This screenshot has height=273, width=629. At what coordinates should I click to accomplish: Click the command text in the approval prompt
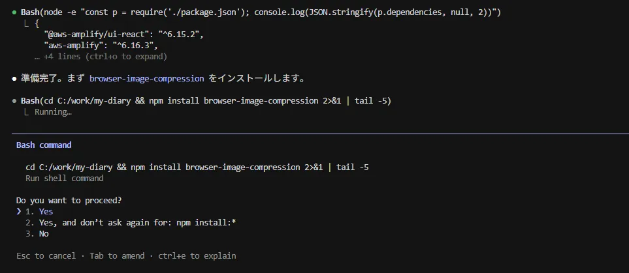197,167
